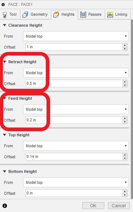Open Clearance Height From dropdown

(76, 36)
